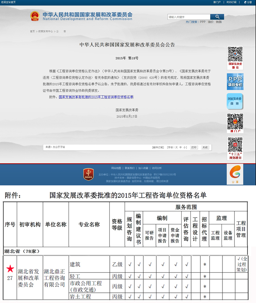Click the red 党政机关 badge icon
Image resolution: width=256 pixels, height=303 pixels.
[x=88, y=174]
